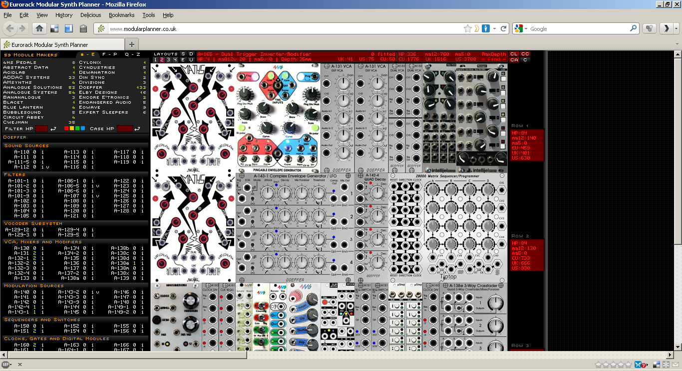This screenshot has height=371, width=682.
Task: Toggle layout 4 button
Action: point(175,60)
